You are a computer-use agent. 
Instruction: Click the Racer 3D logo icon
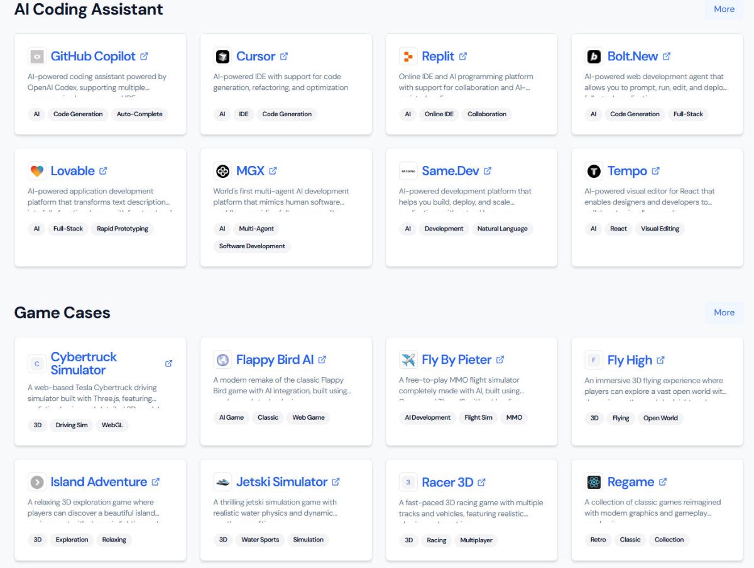pos(408,482)
